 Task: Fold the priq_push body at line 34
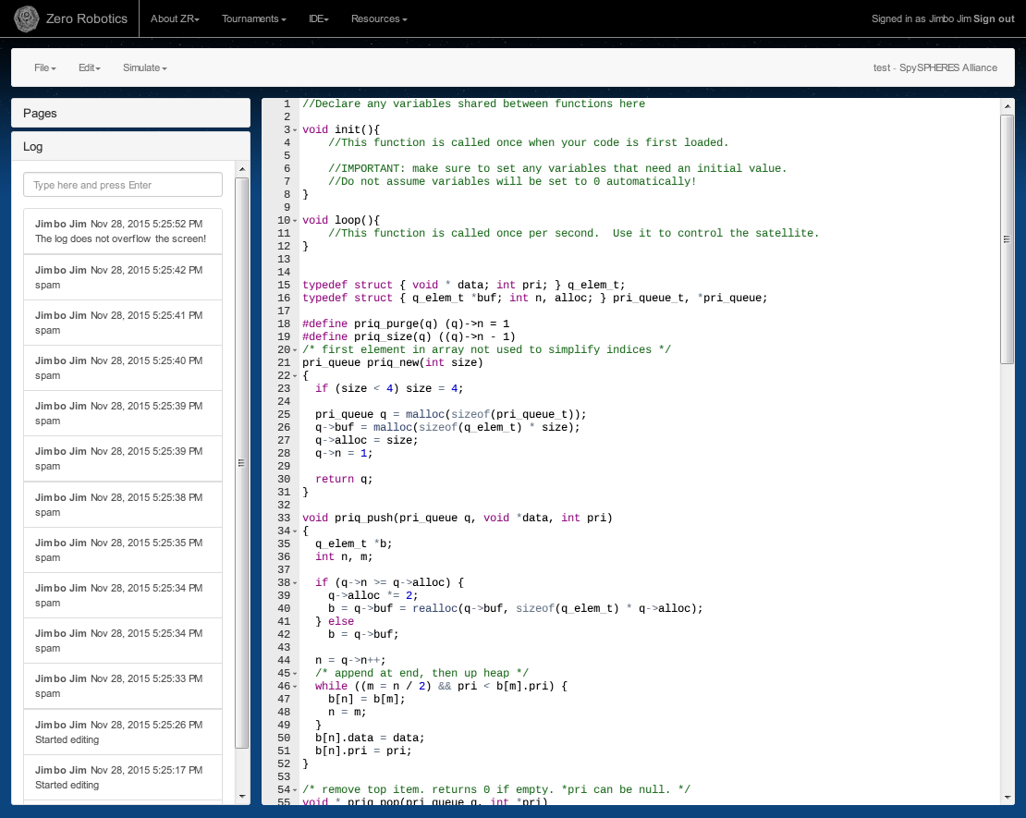coord(295,531)
